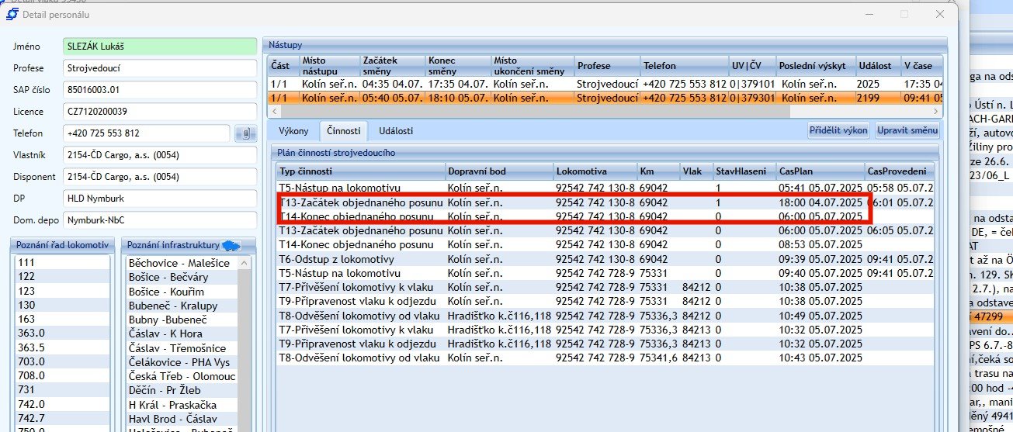Sort activities by CasPlan column header

(x=820, y=170)
